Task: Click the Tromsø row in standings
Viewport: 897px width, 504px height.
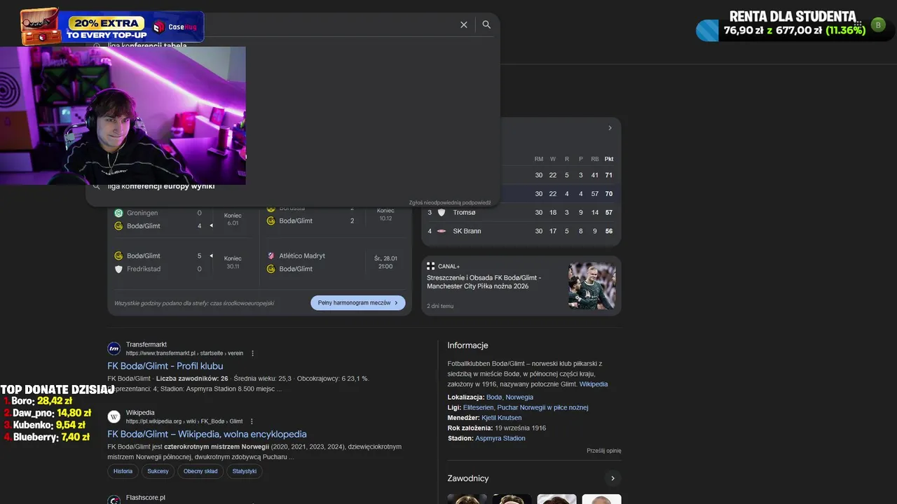Action: 521,212
